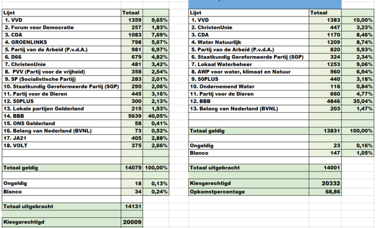
Task: Click the '6. D66' list cell
Action: click(61, 57)
